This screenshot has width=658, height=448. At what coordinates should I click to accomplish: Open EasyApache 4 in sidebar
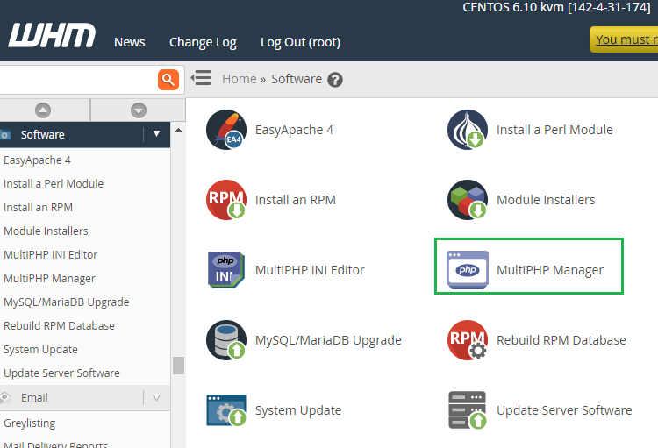coord(37,160)
